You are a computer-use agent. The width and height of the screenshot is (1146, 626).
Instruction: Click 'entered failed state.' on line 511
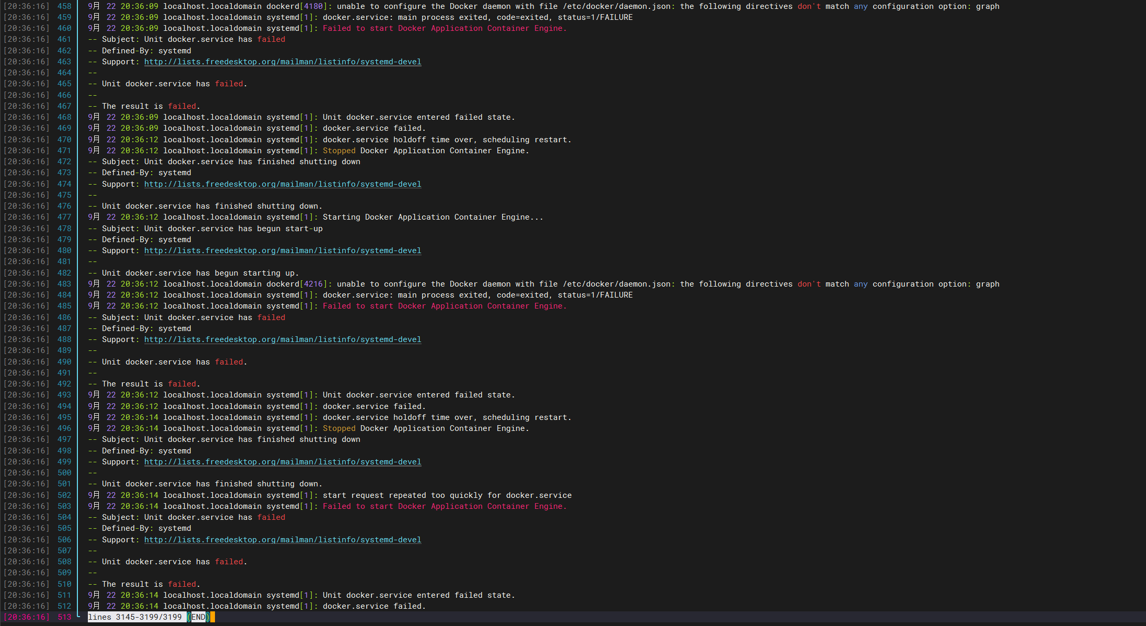pos(466,595)
